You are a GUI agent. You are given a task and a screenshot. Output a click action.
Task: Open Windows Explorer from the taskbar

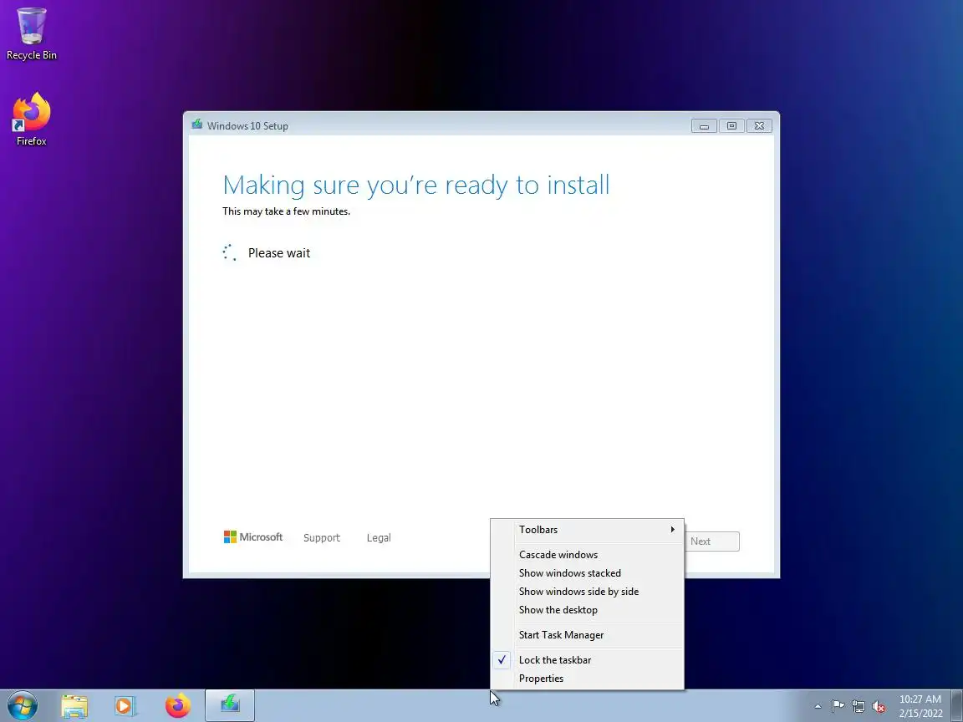pyautogui.click(x=74, y=706)
